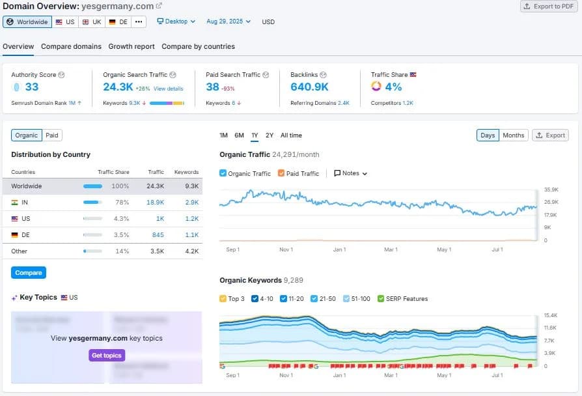Toggle the Organic Traffic checkbox

223,173
